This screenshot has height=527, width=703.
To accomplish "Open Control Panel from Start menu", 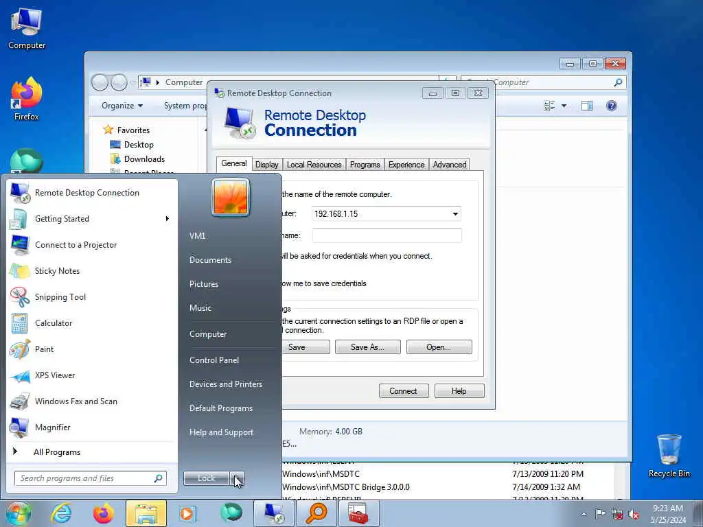I will (214, 360).
